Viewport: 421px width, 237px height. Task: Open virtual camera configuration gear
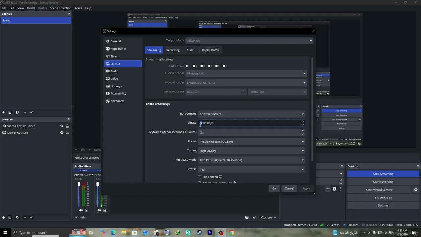coord(416,190)
